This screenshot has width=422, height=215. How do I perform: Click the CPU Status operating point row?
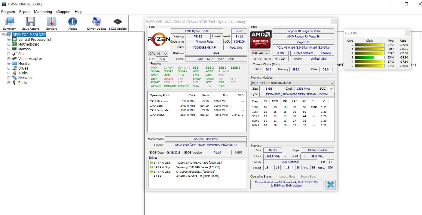[x=197, y=115]
